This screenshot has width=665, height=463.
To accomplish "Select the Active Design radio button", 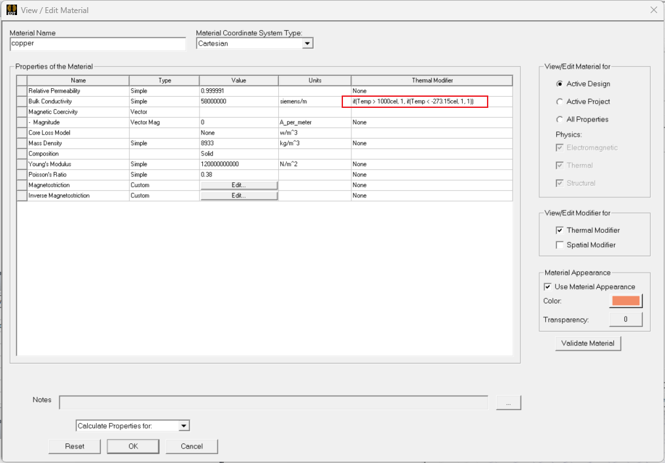I will [x=560, y=84].
